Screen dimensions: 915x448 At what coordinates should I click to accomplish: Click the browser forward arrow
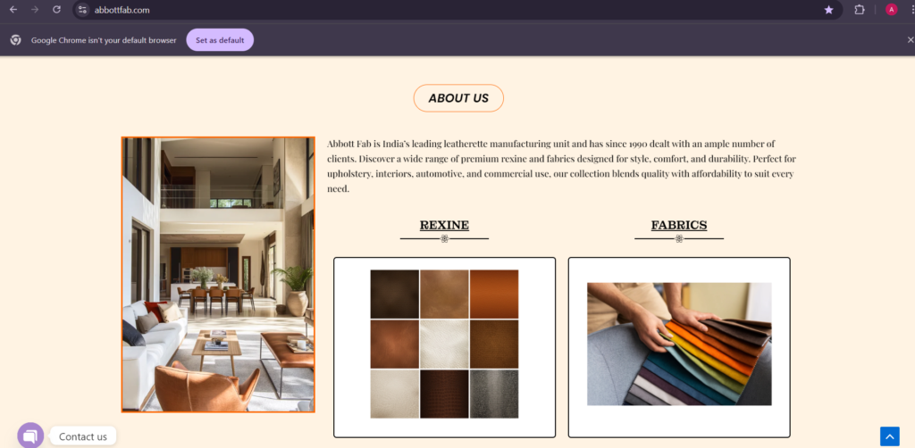click(x=35, y=9)
